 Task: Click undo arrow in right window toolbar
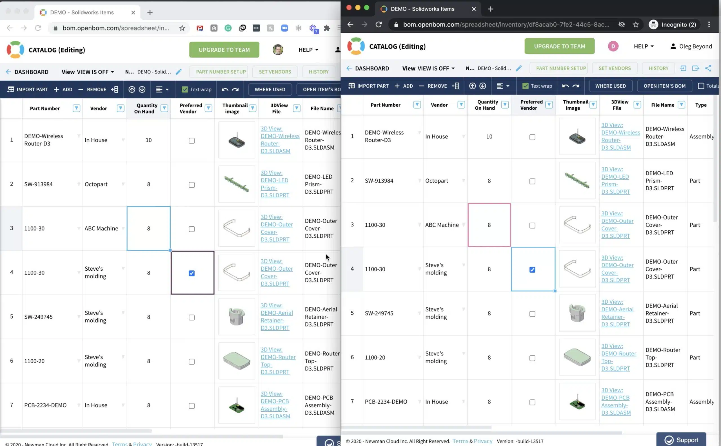click(566, 86)
